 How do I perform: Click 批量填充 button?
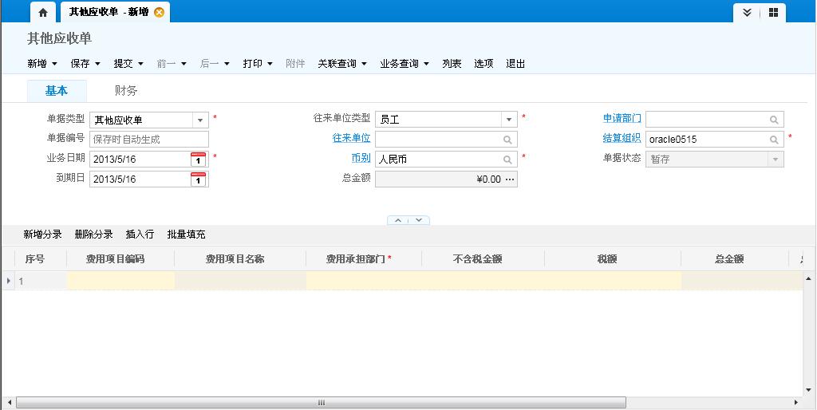(x=186, y=235)
